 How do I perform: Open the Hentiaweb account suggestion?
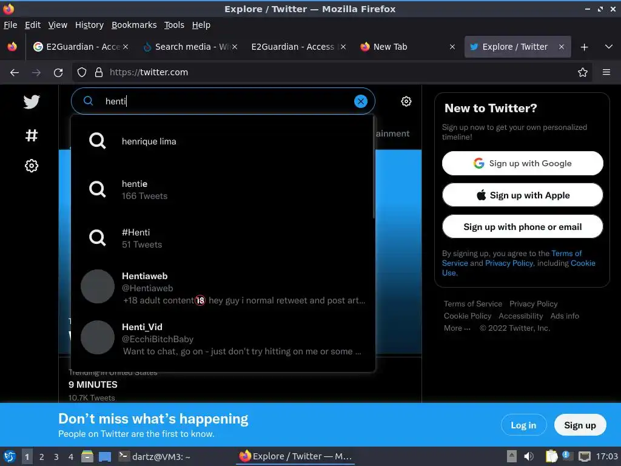pyautogui.click(x=223, y=288)
